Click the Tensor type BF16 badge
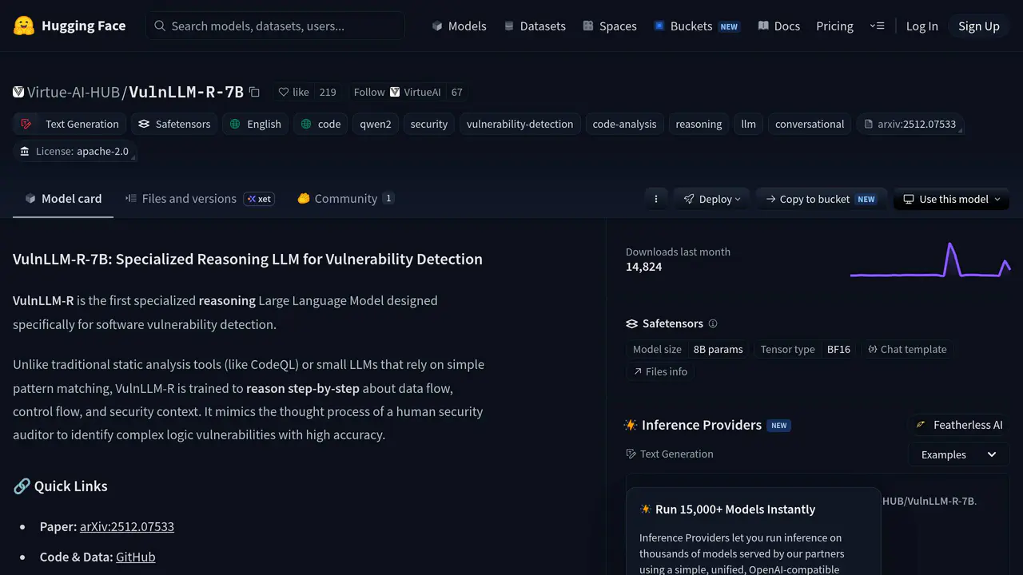Image resolution: width=1023 pixels, height=575 pixels. pyautogui.click(x=806, y=349)
